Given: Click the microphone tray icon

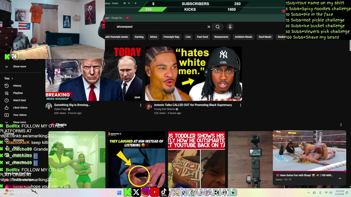Looking at the screenshot, I should (x=320, y=193).
